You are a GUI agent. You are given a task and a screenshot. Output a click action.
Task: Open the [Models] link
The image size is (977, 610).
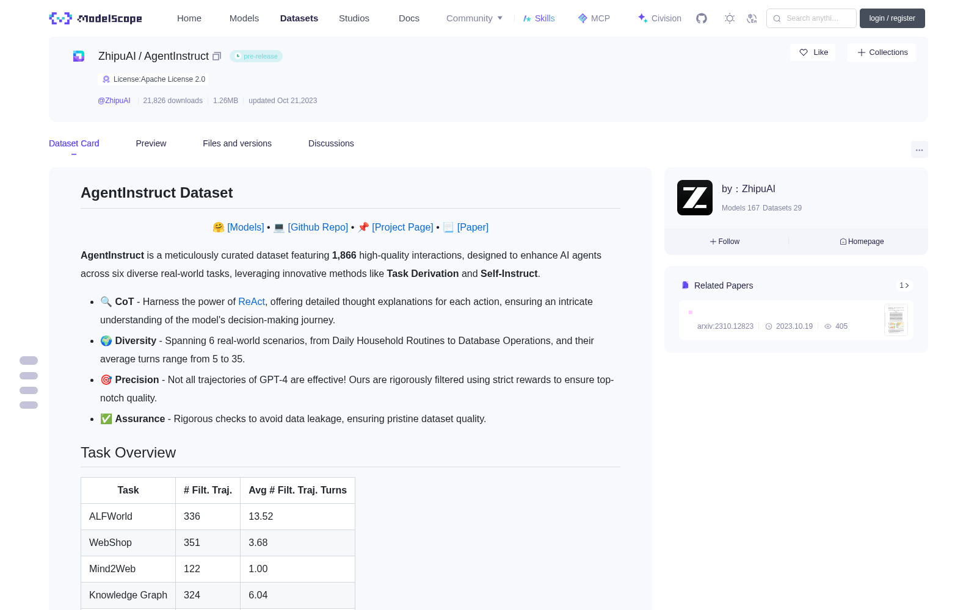tap(245, 227)
